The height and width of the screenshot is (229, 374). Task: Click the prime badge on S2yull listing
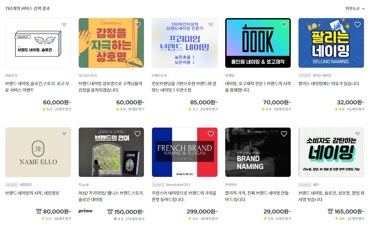click(85, 211)
